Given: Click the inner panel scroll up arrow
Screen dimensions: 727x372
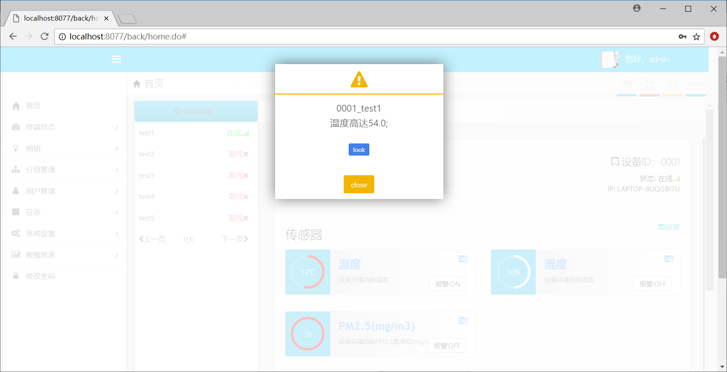Looking at the screenshot, I should click(x=709, y=106).
